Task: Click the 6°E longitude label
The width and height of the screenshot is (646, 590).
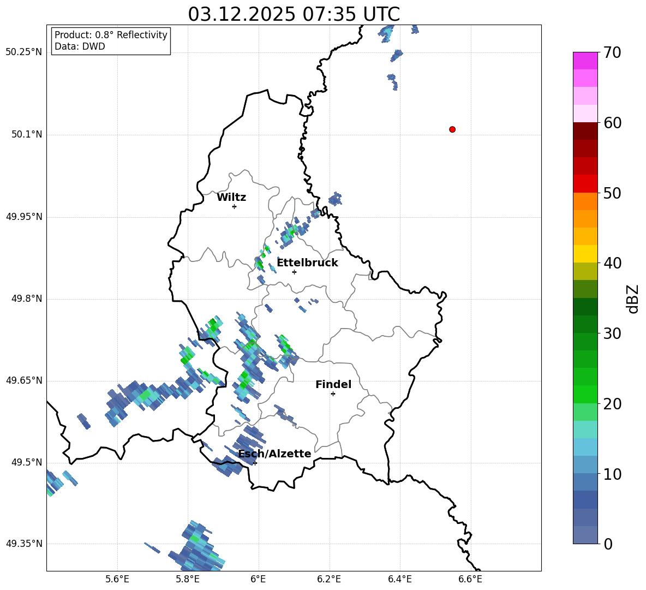Action: pyautogui.click(x=258, y=579)
